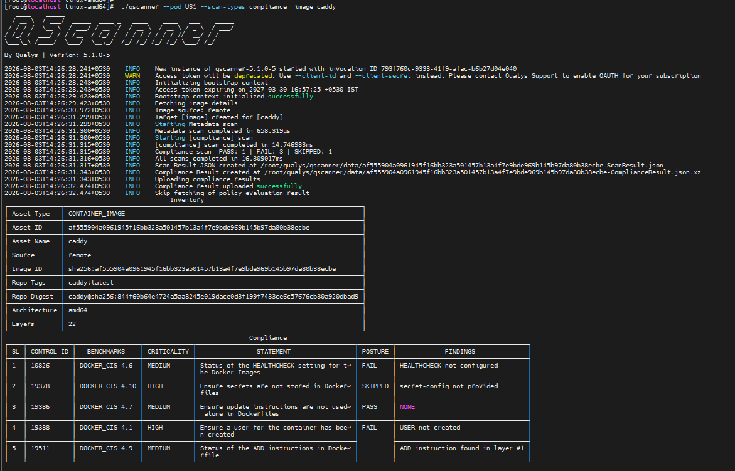Click the 'Image source: remote' log line
This screenshot has width=735, height=471.
193,110
